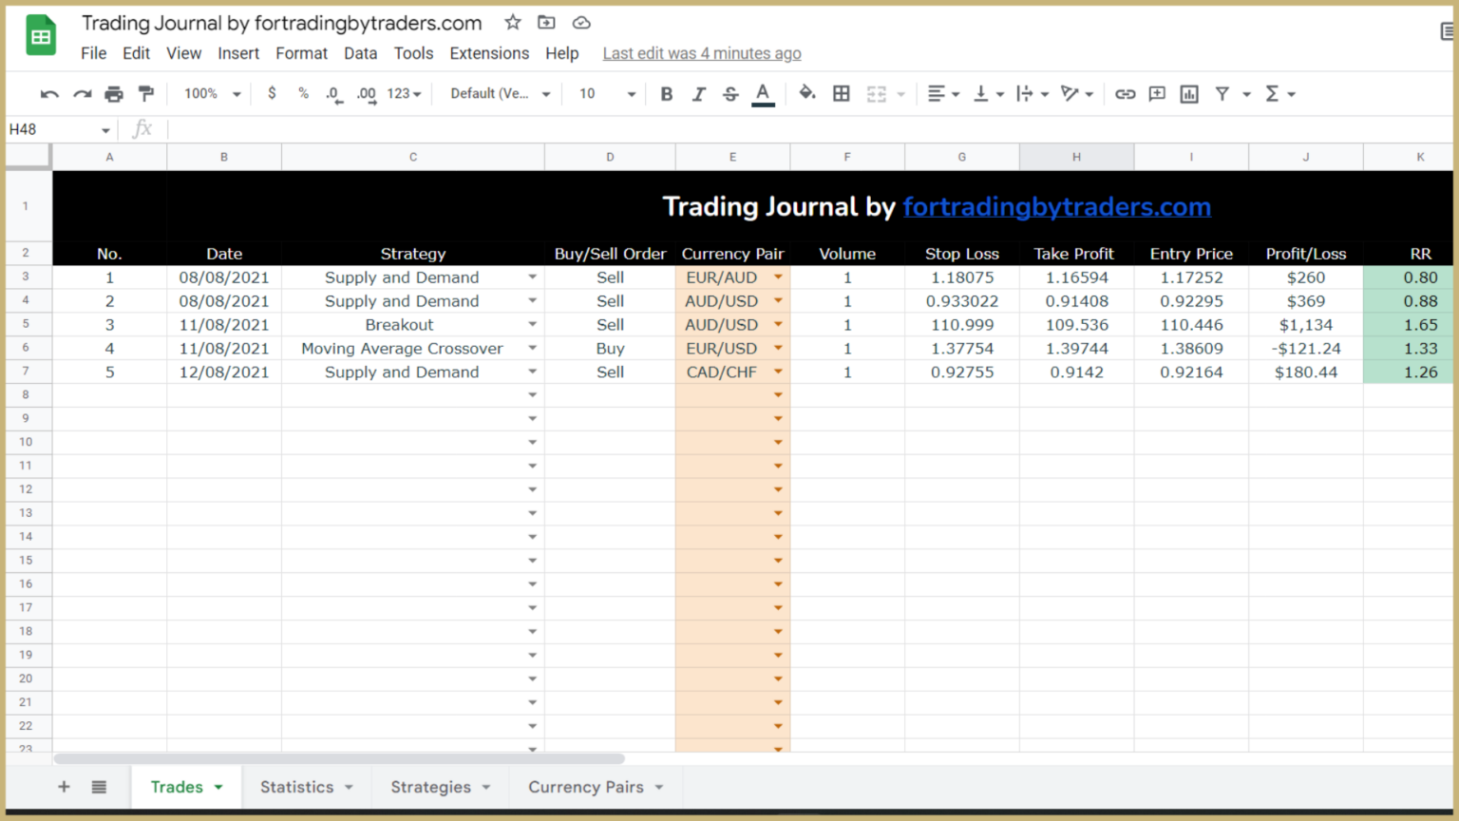Select the format as currency icon
1459x821 pixels.
(x=272, y=93)
